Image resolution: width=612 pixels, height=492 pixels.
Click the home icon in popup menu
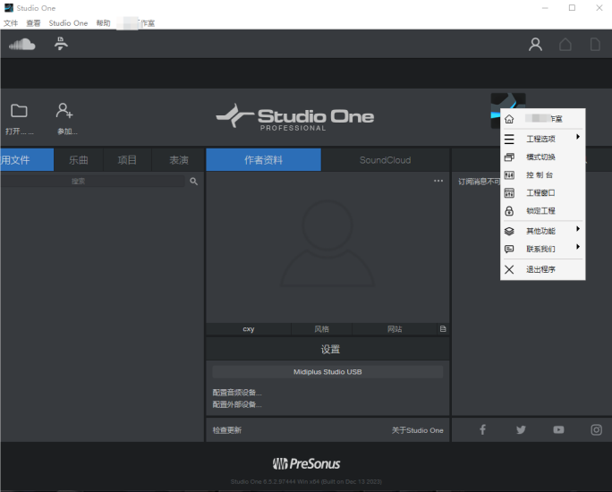(509, 119)
